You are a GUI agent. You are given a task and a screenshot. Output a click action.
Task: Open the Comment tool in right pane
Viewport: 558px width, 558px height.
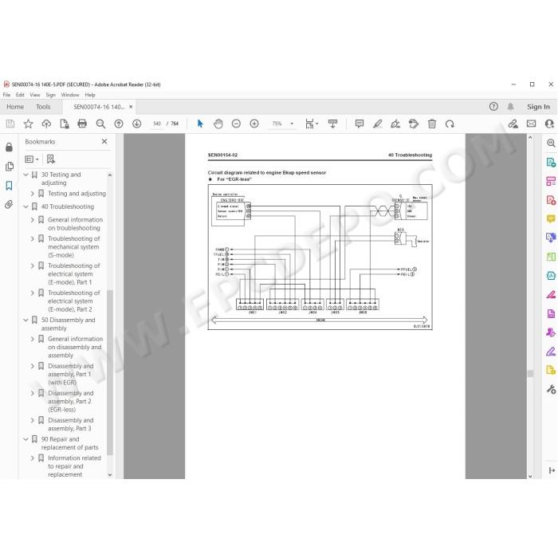click(551, 218)
